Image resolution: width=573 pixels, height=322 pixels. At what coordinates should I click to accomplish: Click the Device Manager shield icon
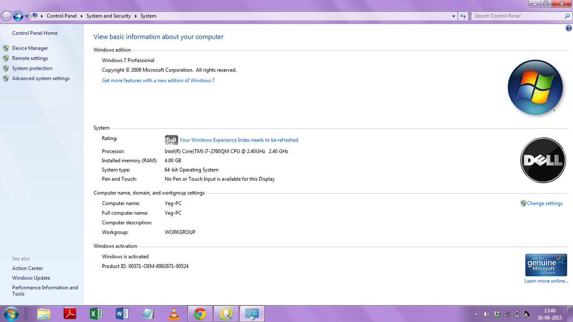6,48
